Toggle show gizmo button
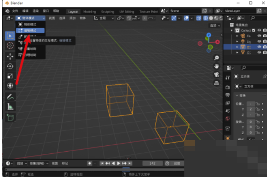 click(x=174, y=18)
